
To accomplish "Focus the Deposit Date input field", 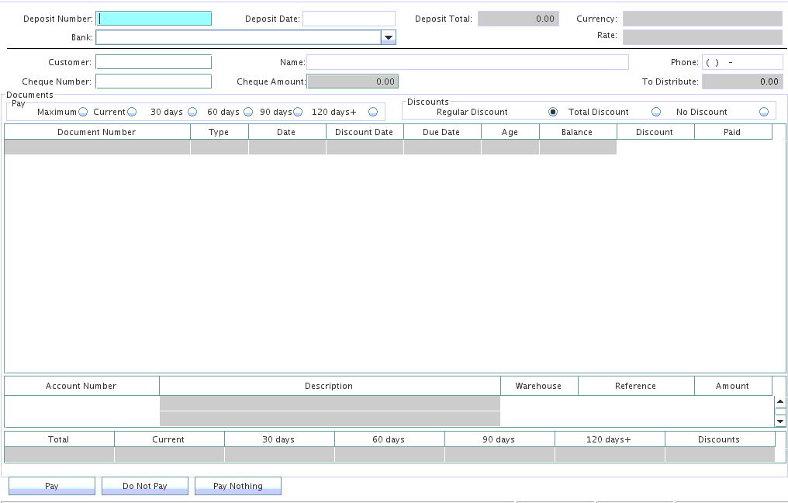I will [348, 19].
